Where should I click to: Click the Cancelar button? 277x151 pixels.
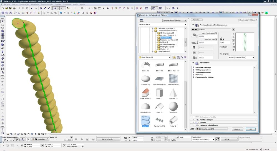coord(237,129)
